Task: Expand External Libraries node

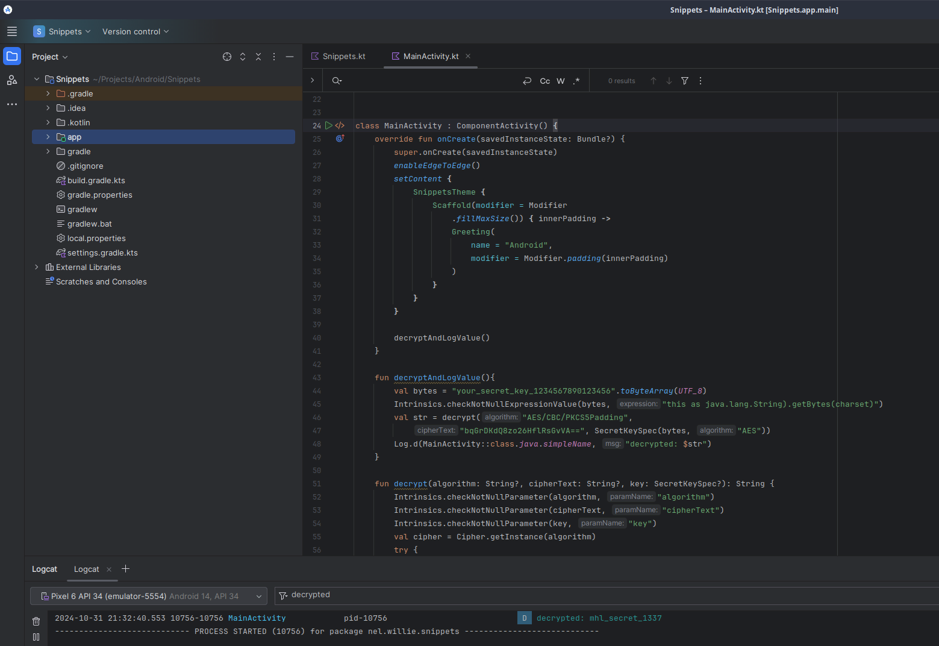Action: 37,267
